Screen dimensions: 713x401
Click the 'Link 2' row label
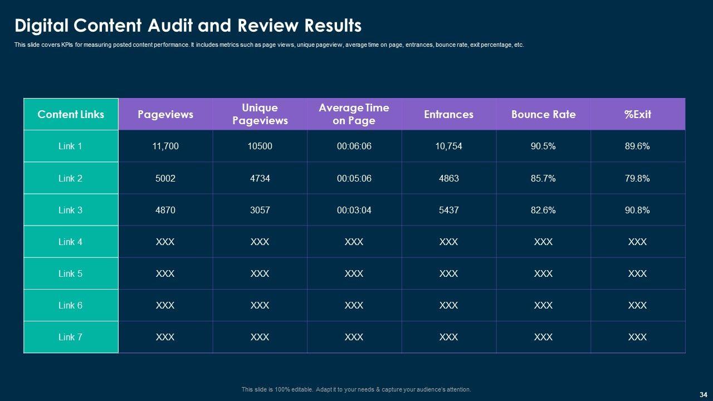[x=71, y=178]
